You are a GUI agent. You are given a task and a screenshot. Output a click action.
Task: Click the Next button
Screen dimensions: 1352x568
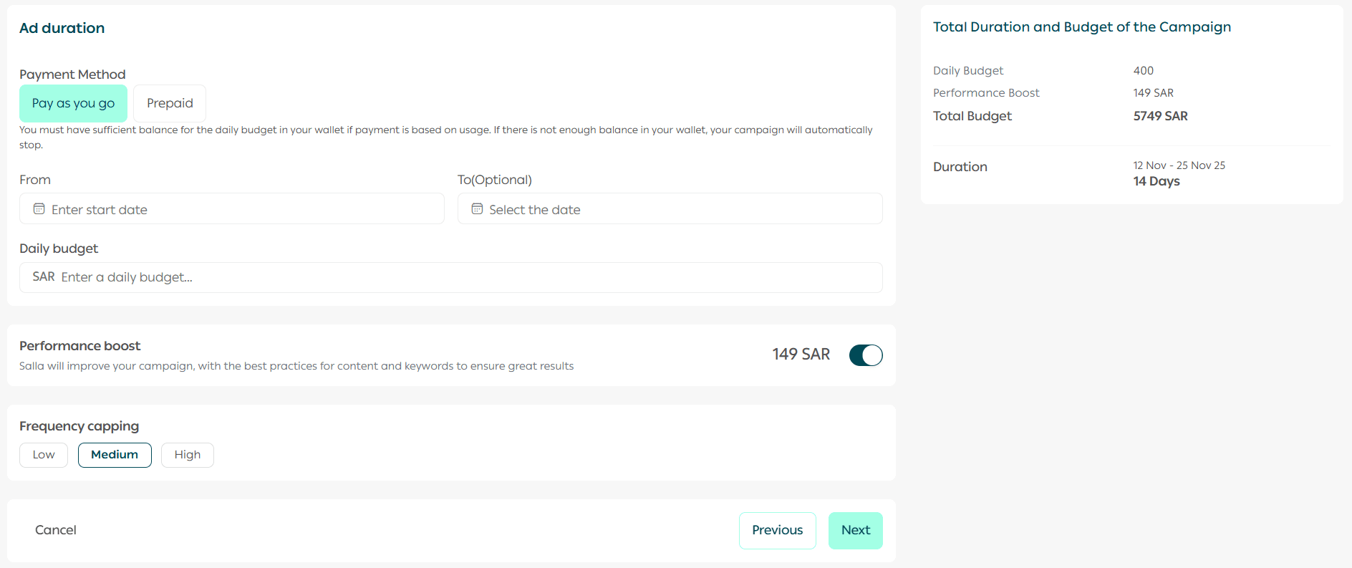[x=855, y=531]
